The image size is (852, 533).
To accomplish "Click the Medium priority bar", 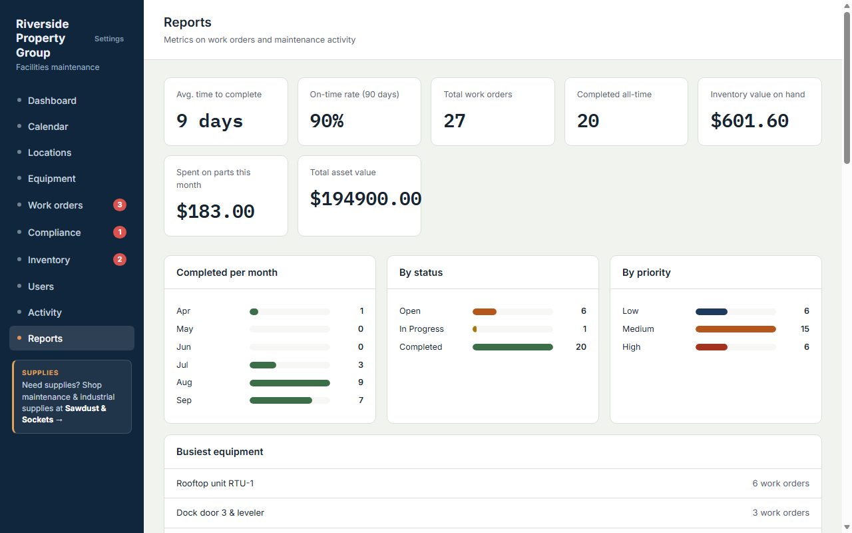I will (x=736, y=329).
